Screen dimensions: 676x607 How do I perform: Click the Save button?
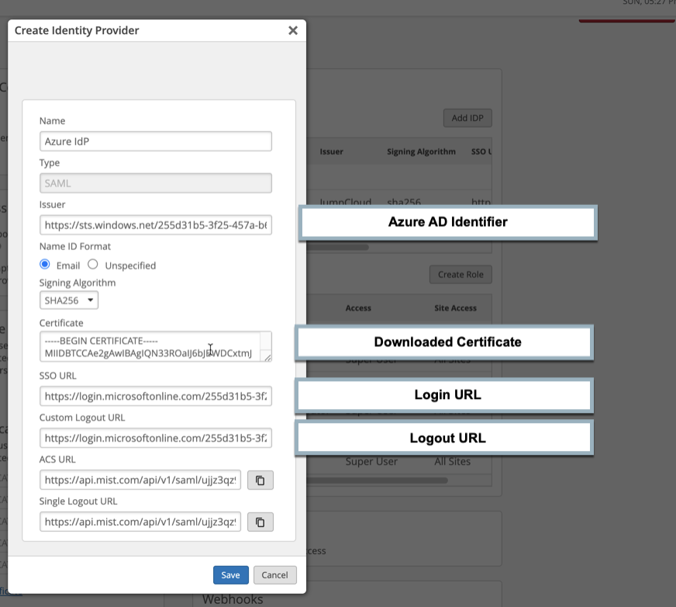click(231, 575)
